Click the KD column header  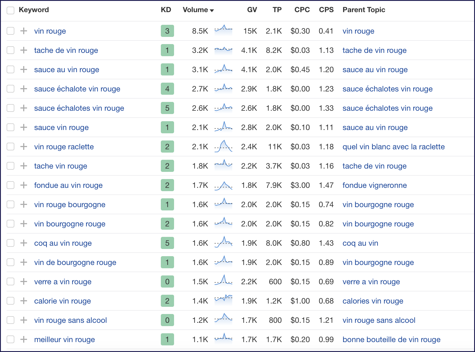pyautogui.click(x=166, y=10)
